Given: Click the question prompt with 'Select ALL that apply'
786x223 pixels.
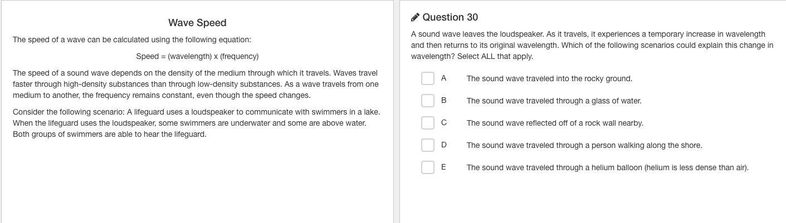Looking at the screenshot, I should point(592,45).
